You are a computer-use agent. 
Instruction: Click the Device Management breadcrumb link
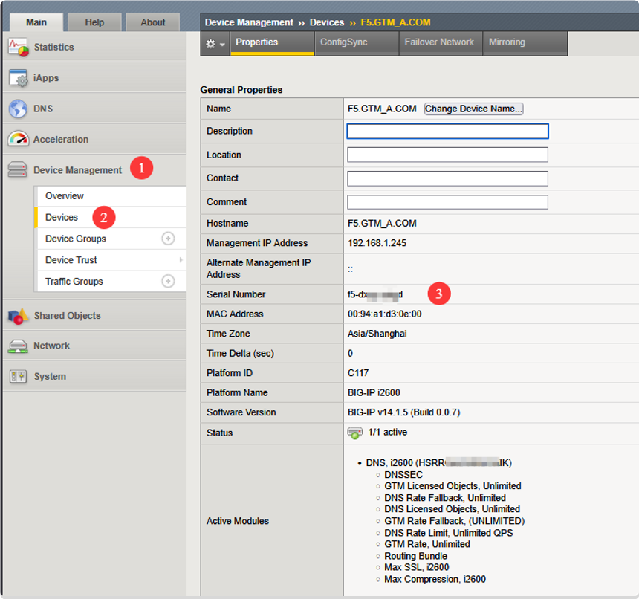(x=249, y=22)
